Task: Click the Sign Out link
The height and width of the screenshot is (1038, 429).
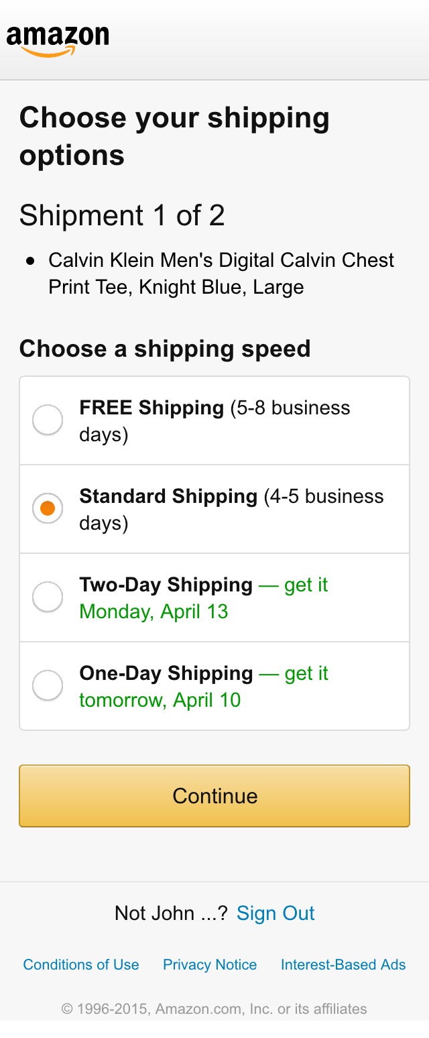Action: coord(275,913)
